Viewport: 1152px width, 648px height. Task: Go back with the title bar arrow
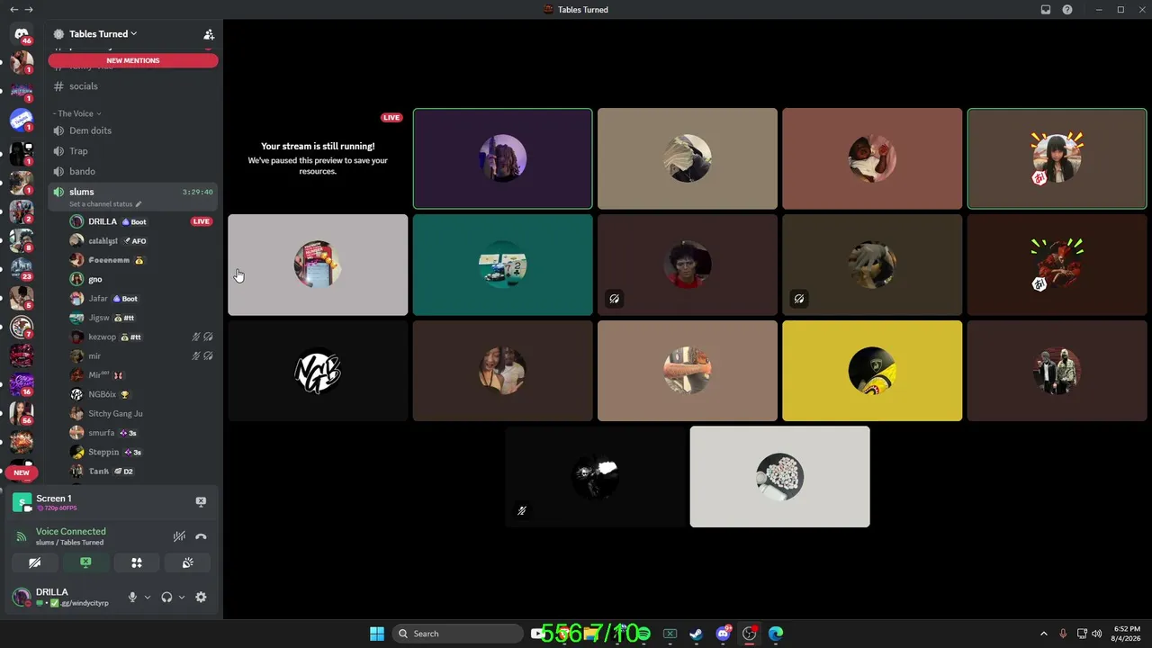pos(13,9)
